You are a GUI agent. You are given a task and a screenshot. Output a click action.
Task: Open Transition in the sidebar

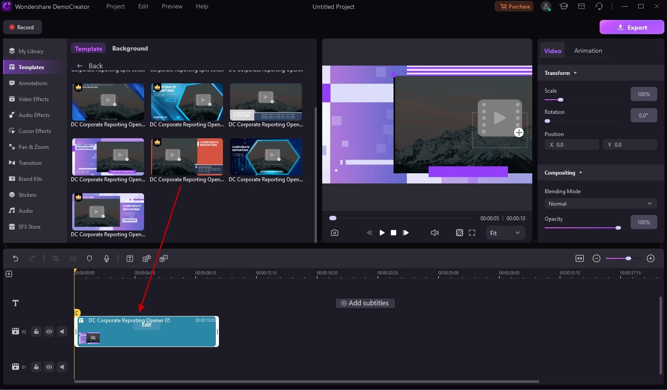click(35, 163)
